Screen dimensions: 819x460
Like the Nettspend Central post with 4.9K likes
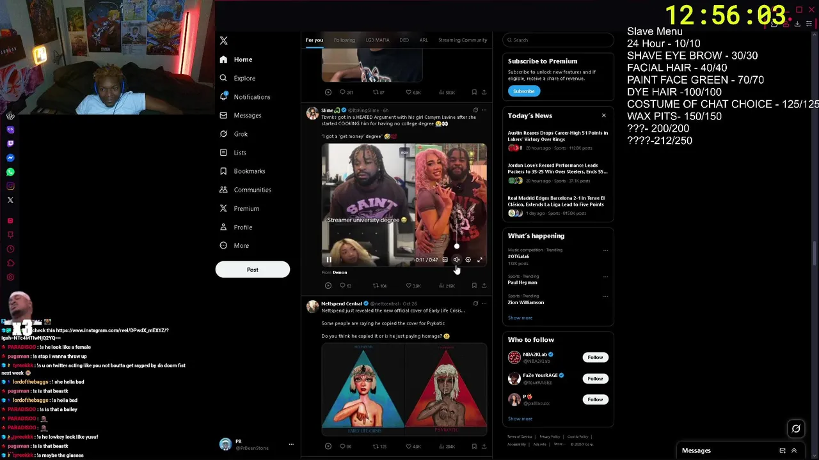[413, 447]
